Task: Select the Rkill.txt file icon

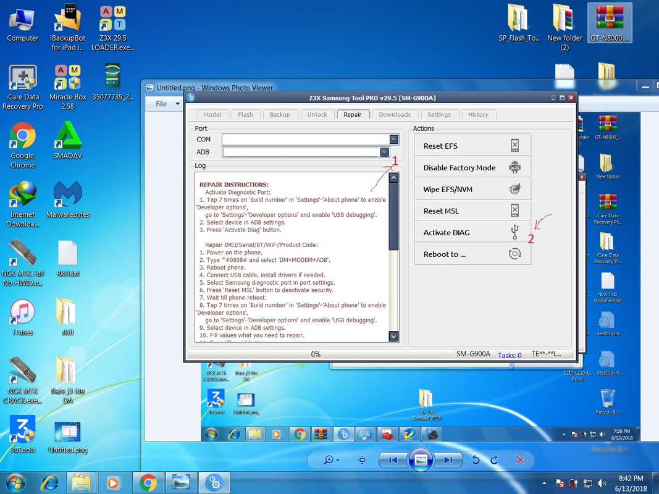Action: 68,259
